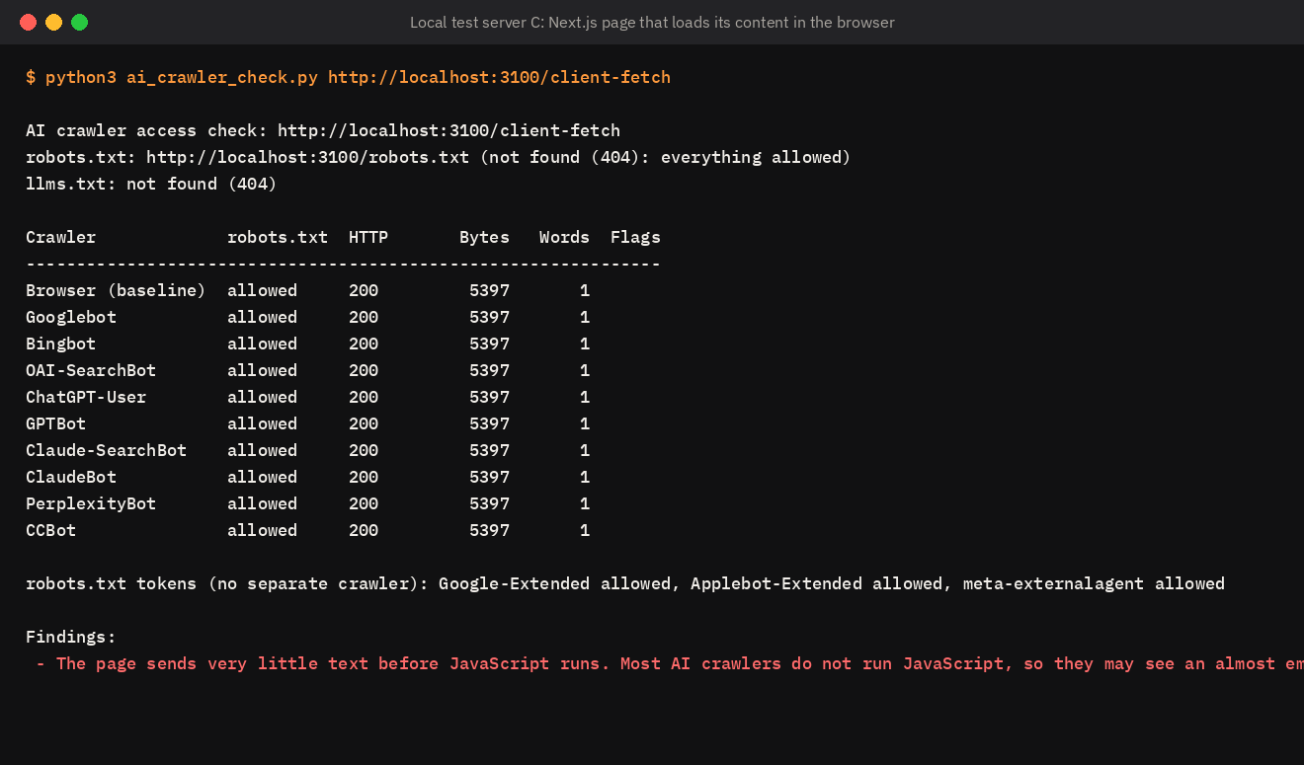Screen dimensions: 1304x765
Task: Click the 'llms.txt: not found (404)' line
Action: (x=151, y=184)
